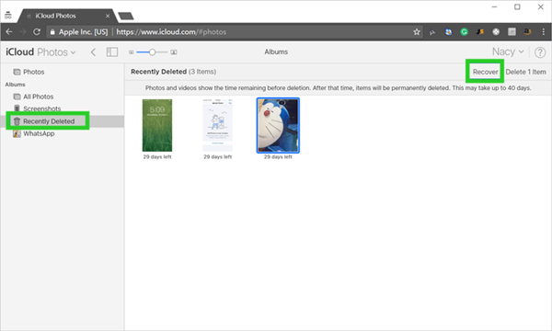Go back with the browser back arrow

click(9, 31)
